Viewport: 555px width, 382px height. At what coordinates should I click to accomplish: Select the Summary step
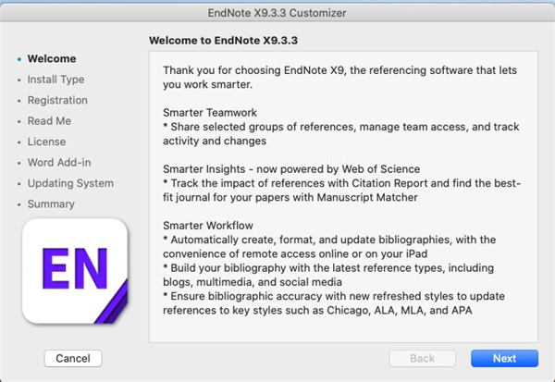(51, 203)
